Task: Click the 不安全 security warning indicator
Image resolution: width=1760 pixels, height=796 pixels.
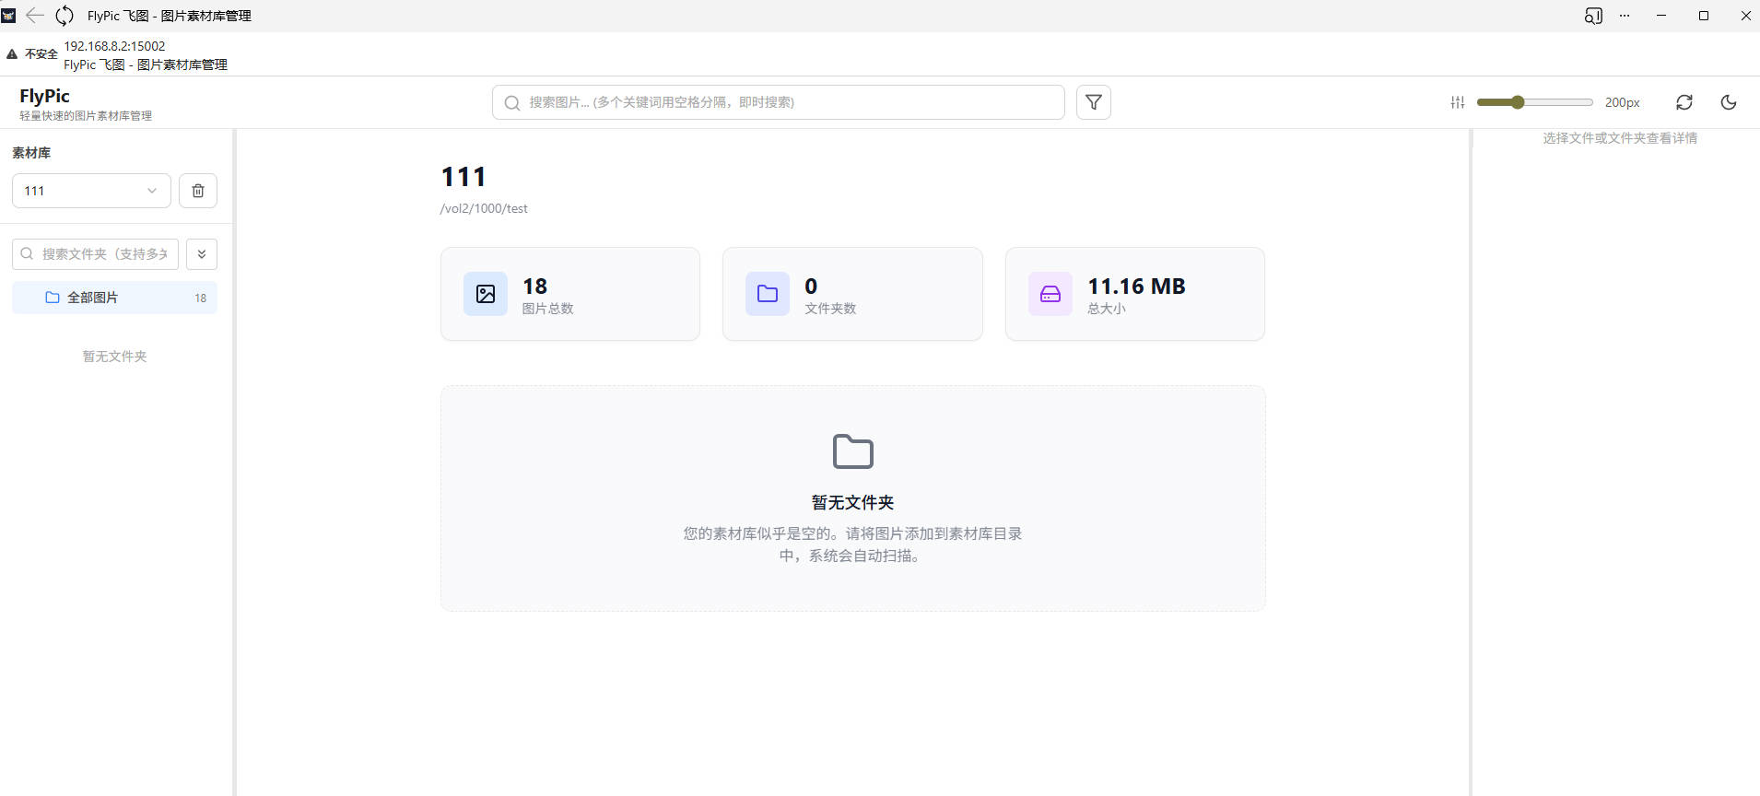Action: click(32, 54)
